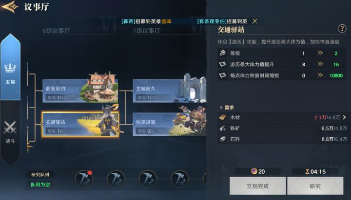Select the fourth hammer research queue slot
351x200 pixels.
180,179
